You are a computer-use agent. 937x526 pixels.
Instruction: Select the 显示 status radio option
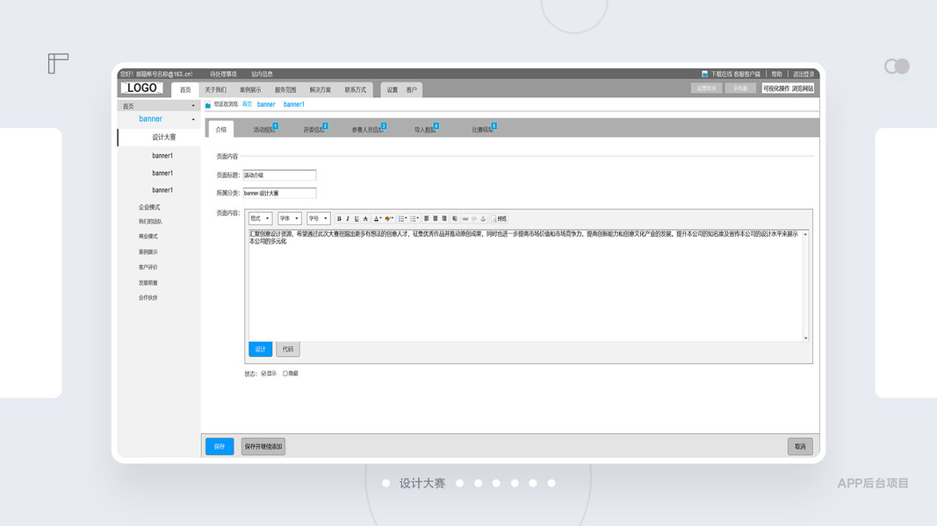click(263, 373)
